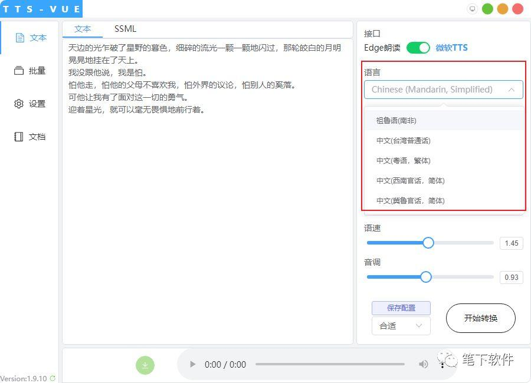
Task: Click the monitor icon in title bar
Action: coord(472,9)
